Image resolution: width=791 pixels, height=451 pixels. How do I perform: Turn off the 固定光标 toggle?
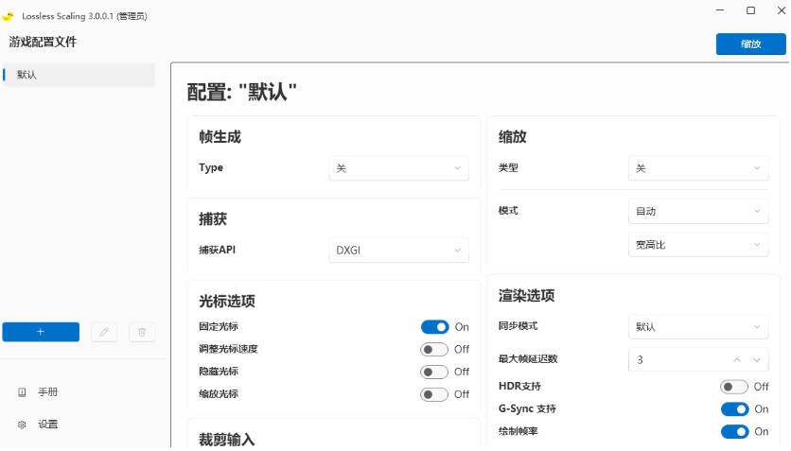point(435,327)
